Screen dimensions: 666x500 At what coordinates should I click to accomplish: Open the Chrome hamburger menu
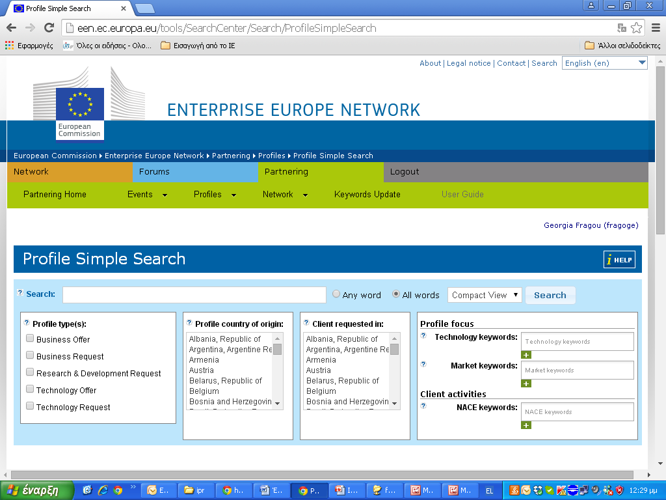(656, 28)
